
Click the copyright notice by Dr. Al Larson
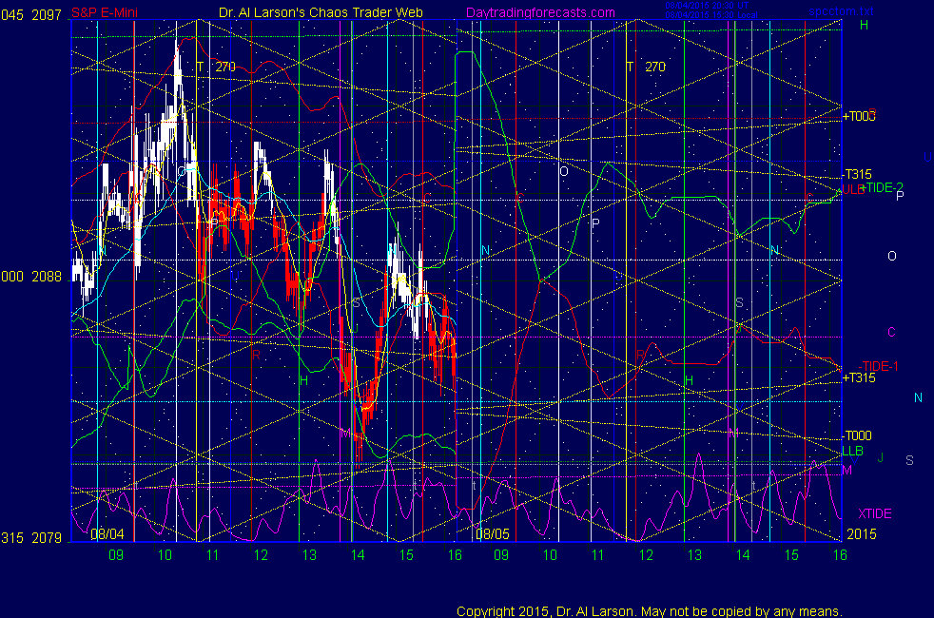(x=650, y=610)
